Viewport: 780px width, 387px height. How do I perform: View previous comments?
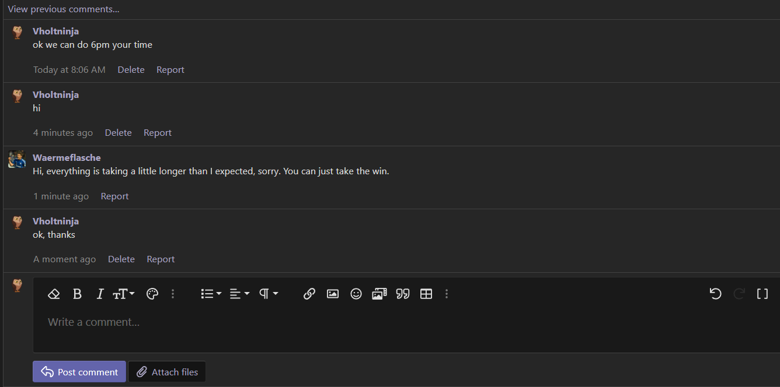[64, 9]
